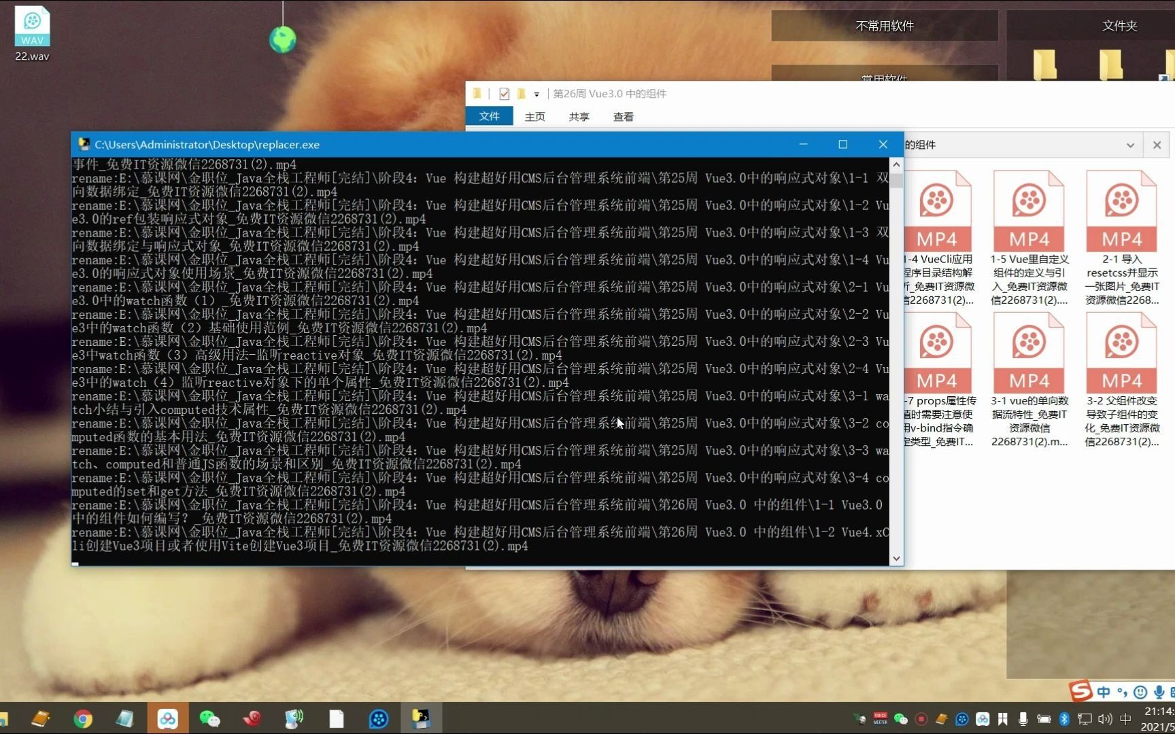Select the 3-2 父组件改变 MP4 file
This screenshot has width=1175, height=734.
tap(1122, 380)
